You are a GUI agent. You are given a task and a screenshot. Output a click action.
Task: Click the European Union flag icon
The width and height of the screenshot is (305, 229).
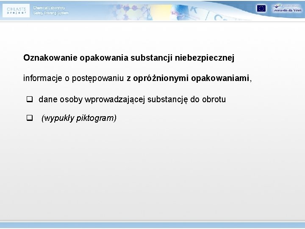click(261, 8)
